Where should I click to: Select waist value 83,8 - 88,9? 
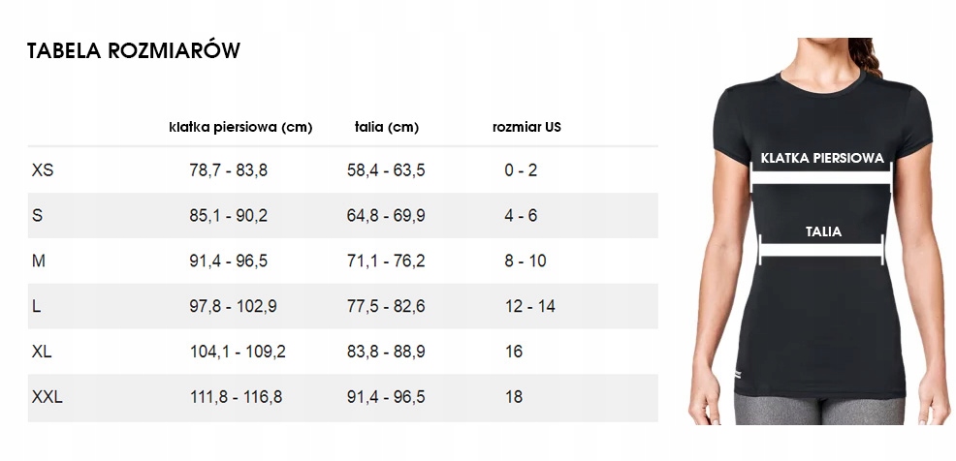[x=386, y=352]
